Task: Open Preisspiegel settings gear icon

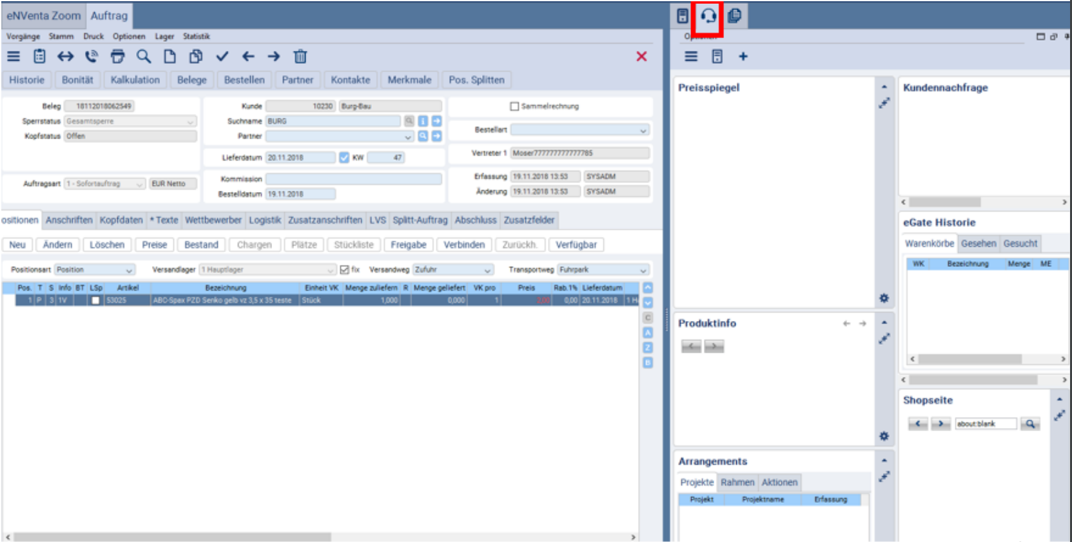Action: click(884, 298)
